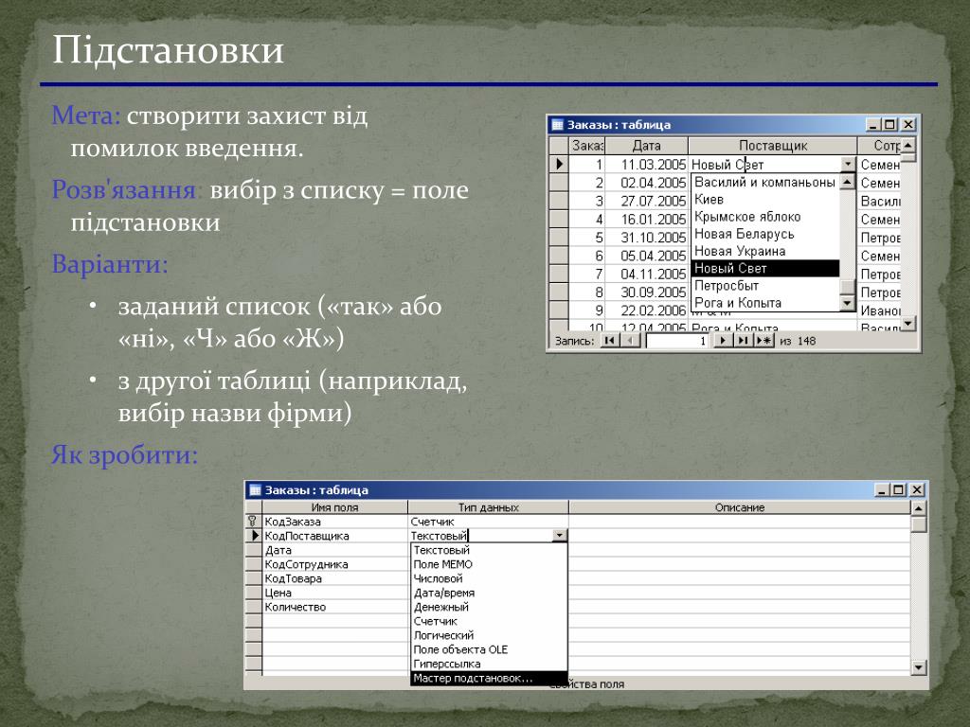Click the КодПоставщика field name
Viewport: 970px width, 727px height.
334,536
